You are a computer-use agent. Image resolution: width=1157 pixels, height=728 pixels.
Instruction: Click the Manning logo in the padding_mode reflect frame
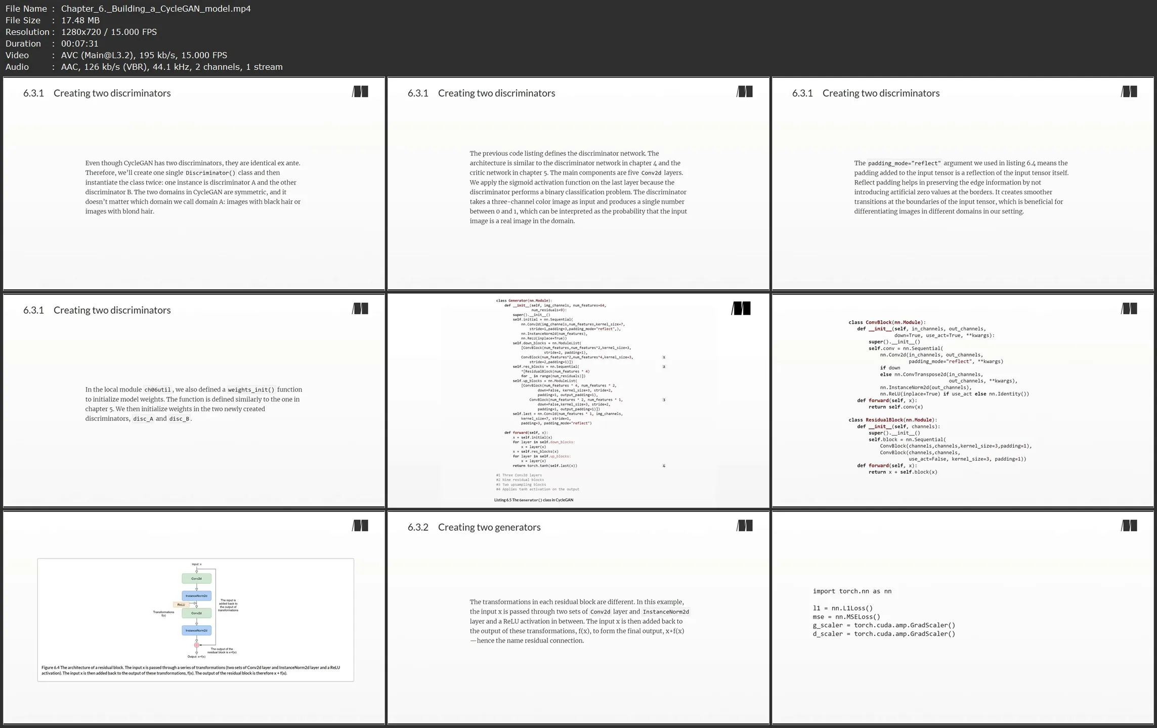[x=1129, y=92]
